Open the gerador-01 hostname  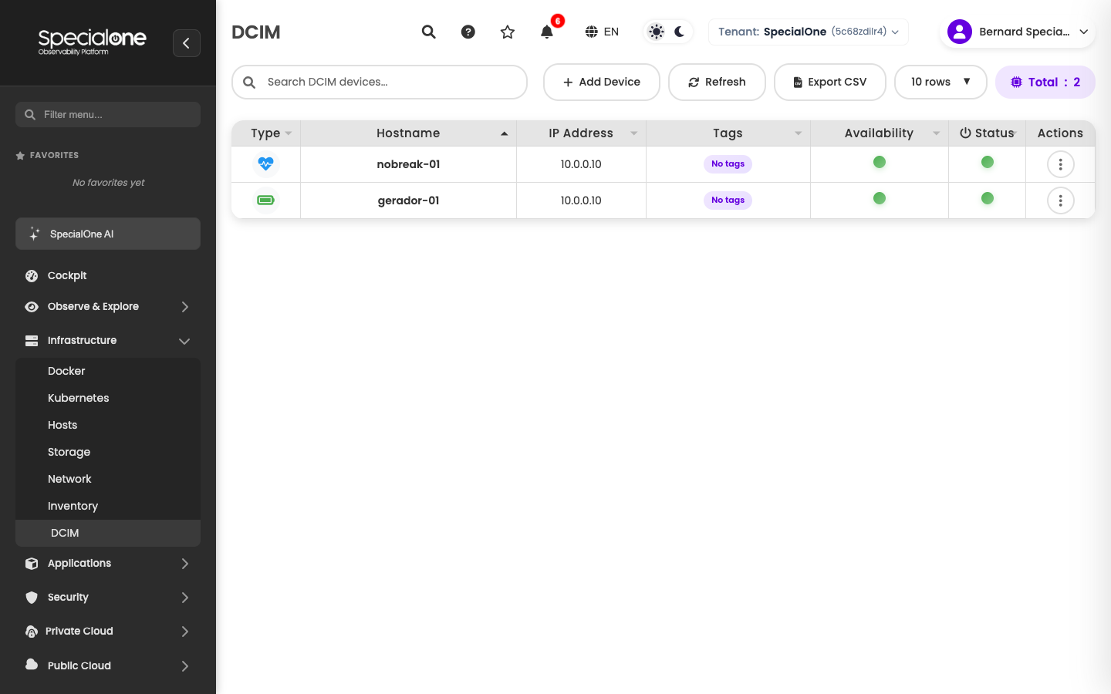[x=408, y=200]
